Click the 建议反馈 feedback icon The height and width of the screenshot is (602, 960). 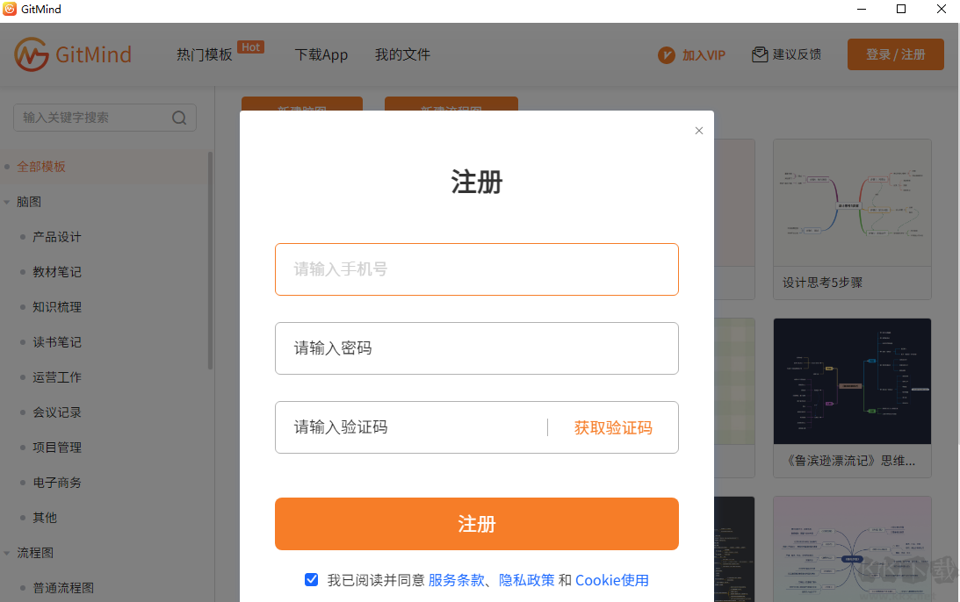click(759, 54)
